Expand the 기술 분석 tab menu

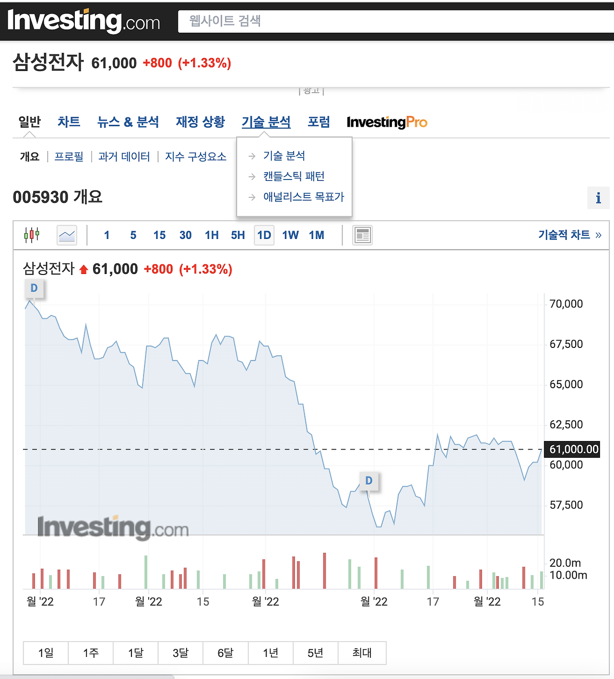pyautogui.click(x=266, y=122)
